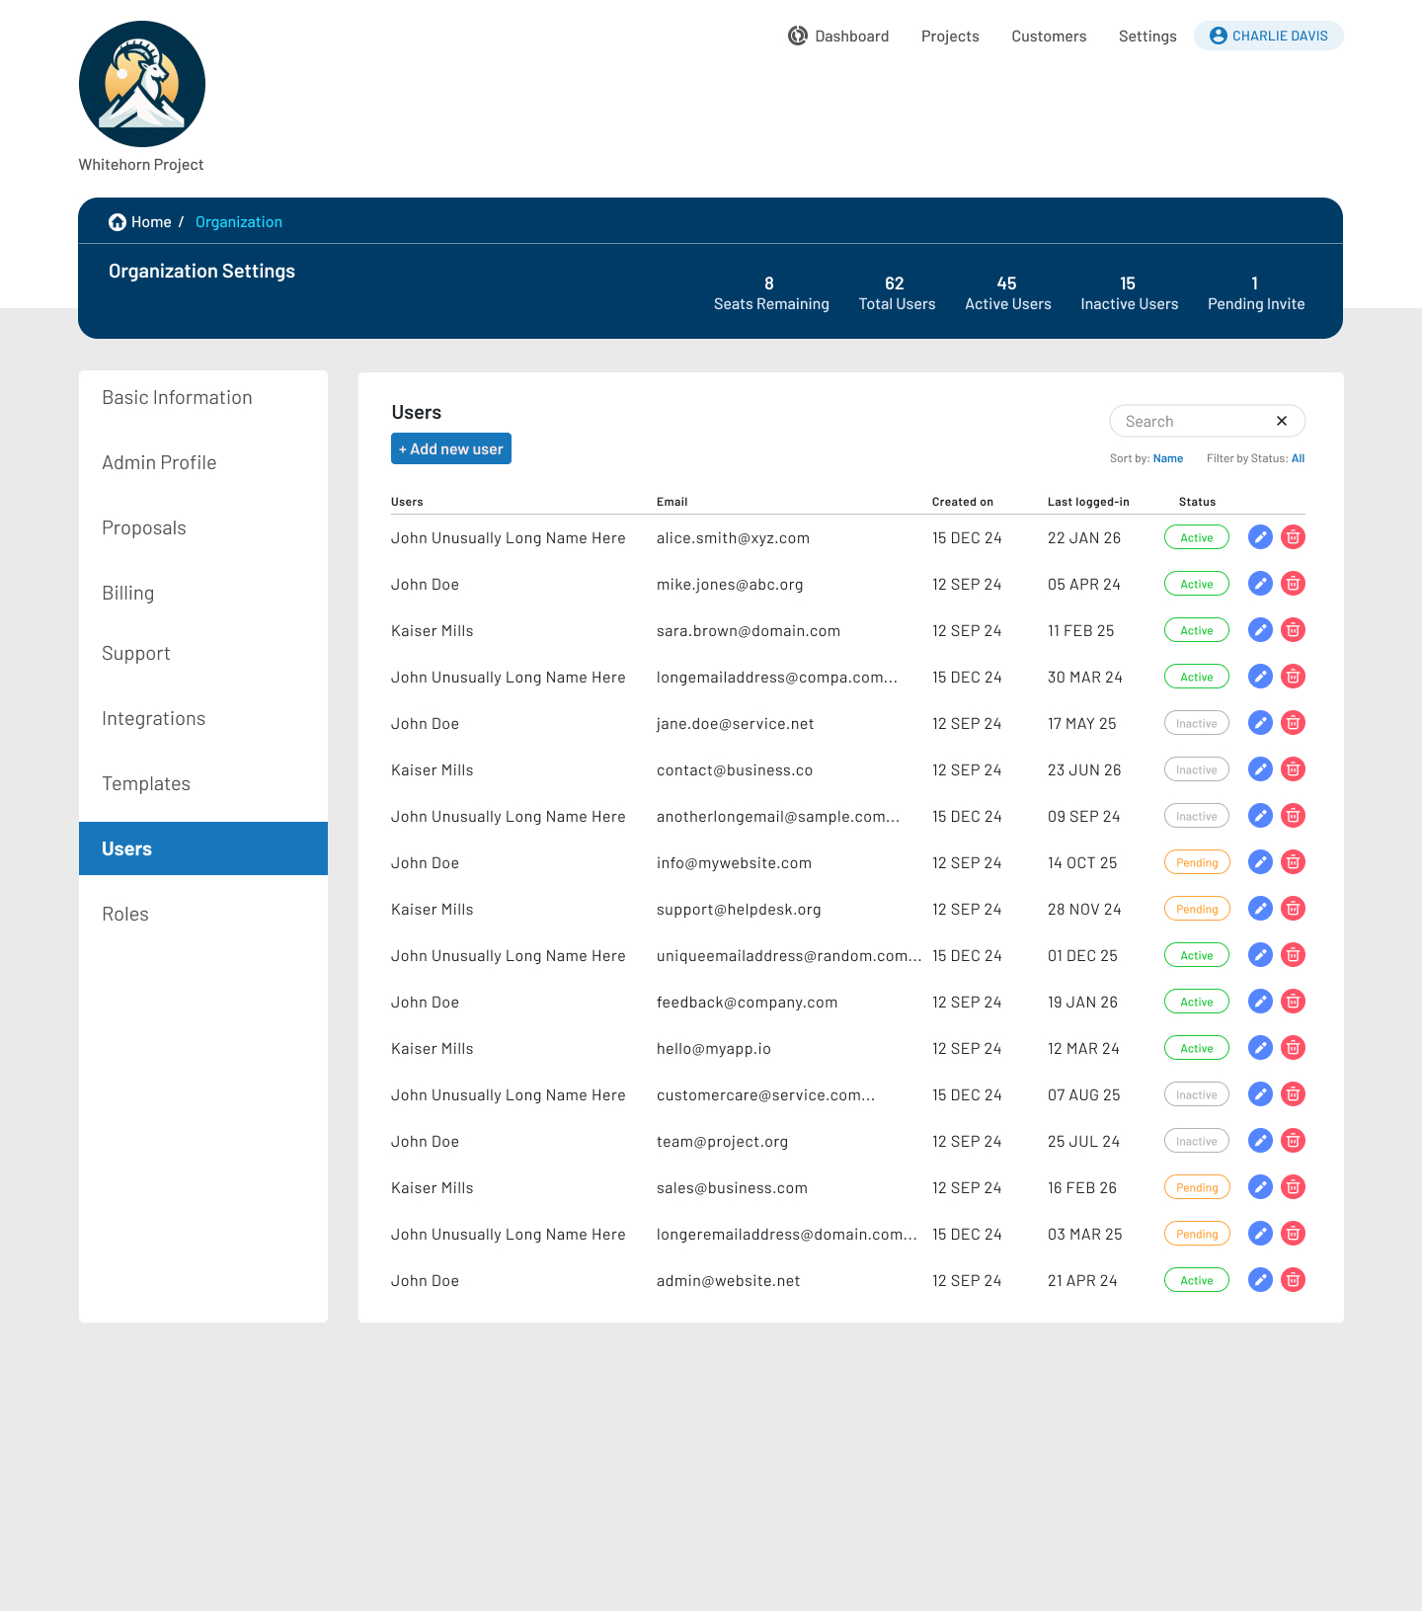1422x1611 pixels.
Task: Select Billing in the sidebar
Action: (x=128, y=593)
